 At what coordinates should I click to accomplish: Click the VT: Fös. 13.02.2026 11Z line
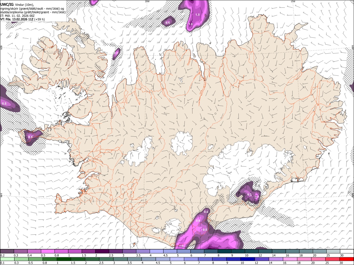coord(22,19)
